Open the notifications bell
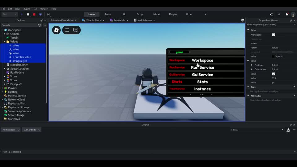The height and width of the screenshot is (167, 297). [x=287, y=15]
